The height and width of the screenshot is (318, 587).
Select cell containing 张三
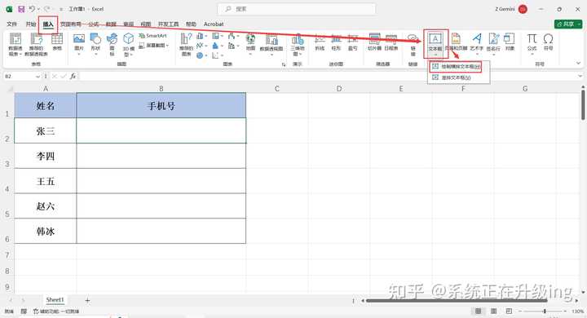click(x=46, y=130)
